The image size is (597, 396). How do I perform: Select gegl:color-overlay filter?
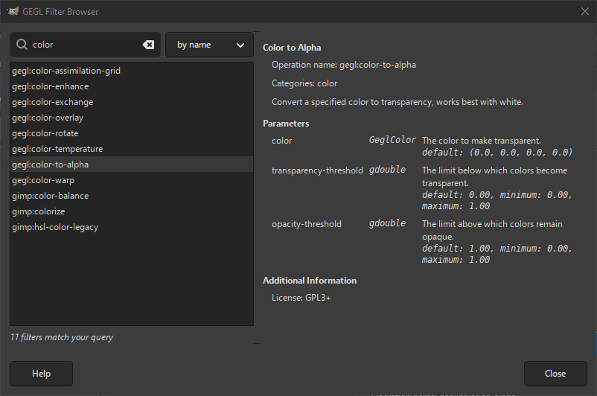132,118
